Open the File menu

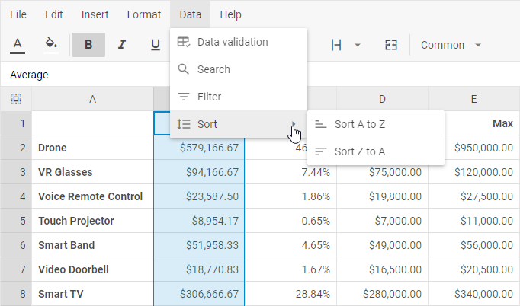[18, 14]
